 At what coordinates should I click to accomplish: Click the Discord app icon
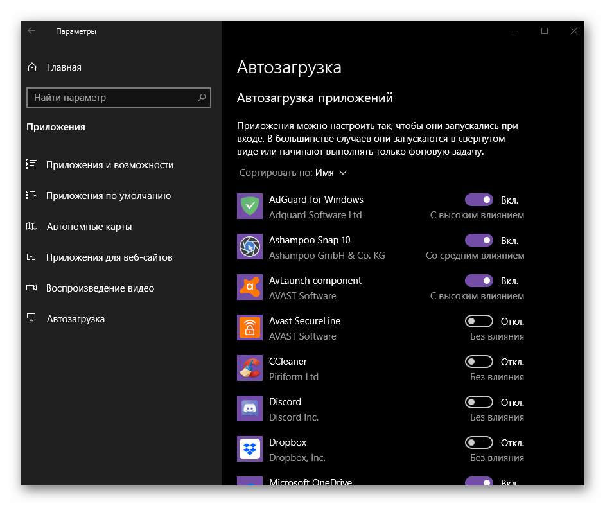pos(249,409)
